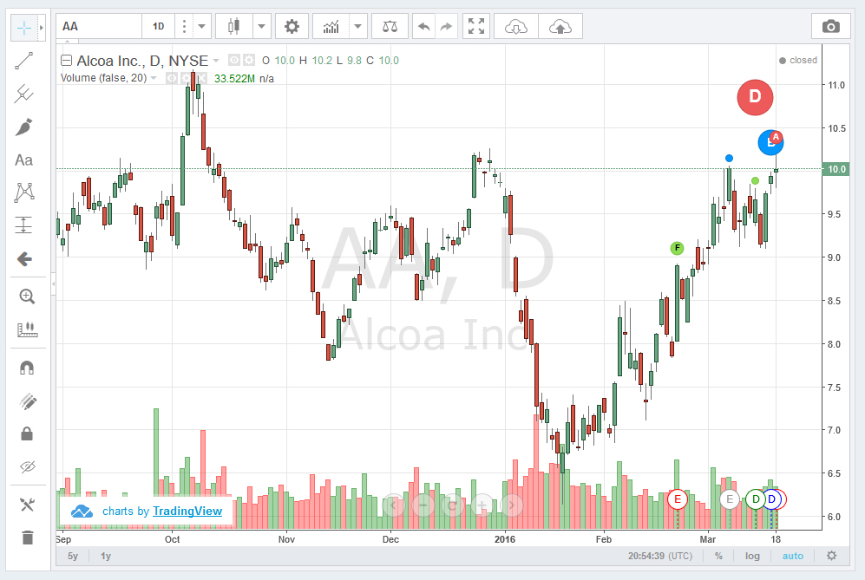Click the undo arrow
This screenshot has width=865, height=580.
pos(423,27)
